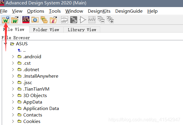Screen dimensions: 183x125
Task: Click the hide all windows icon
Action: [x=101, y=20]
